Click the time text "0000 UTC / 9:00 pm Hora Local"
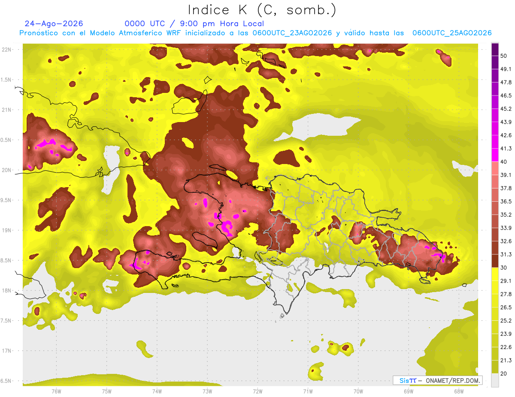Screen dimensions: 515x397 [x=194, y=24]
